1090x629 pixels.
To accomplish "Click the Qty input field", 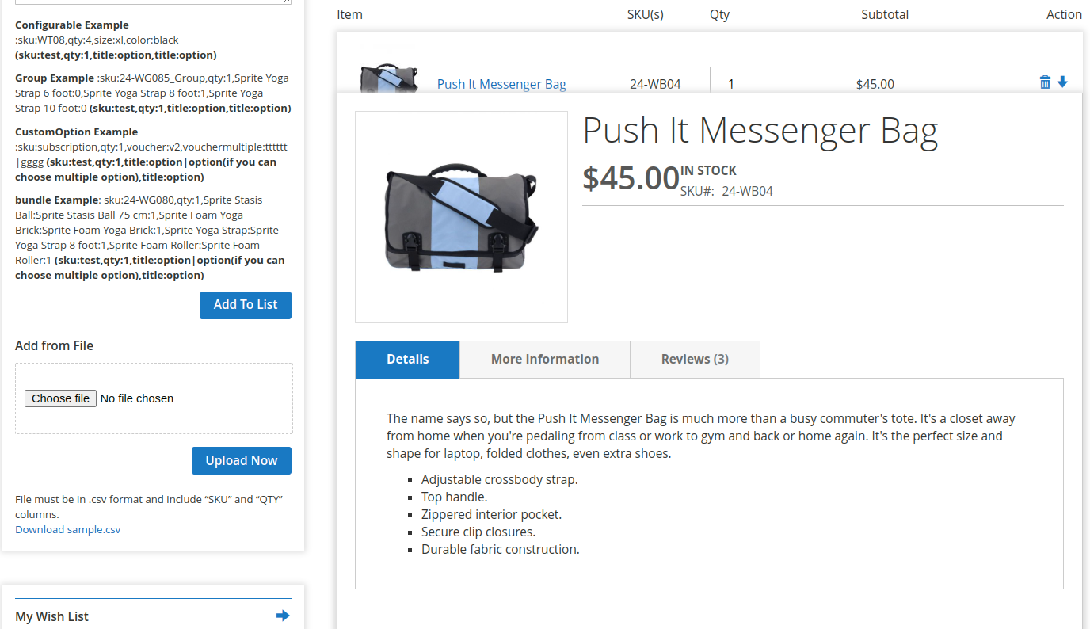I will (730, 82).
